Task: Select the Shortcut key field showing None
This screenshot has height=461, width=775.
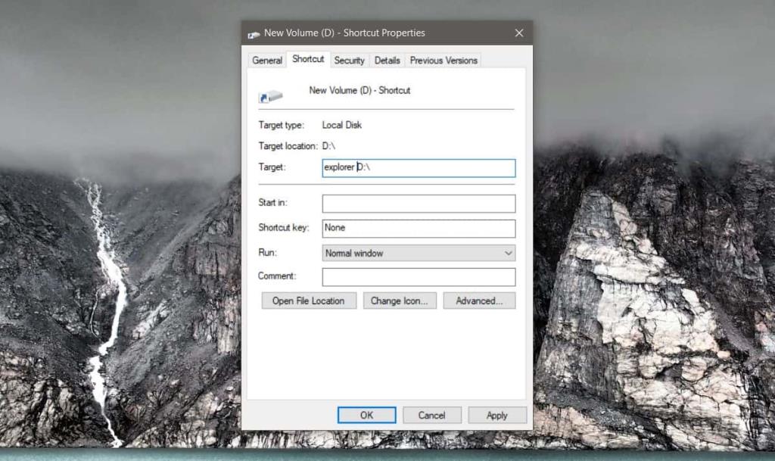Action: pos(418,228)
